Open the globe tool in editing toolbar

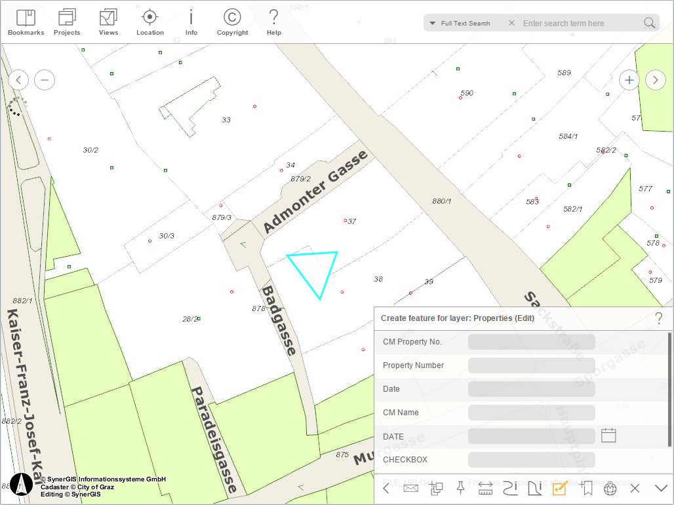click(610, 488)
